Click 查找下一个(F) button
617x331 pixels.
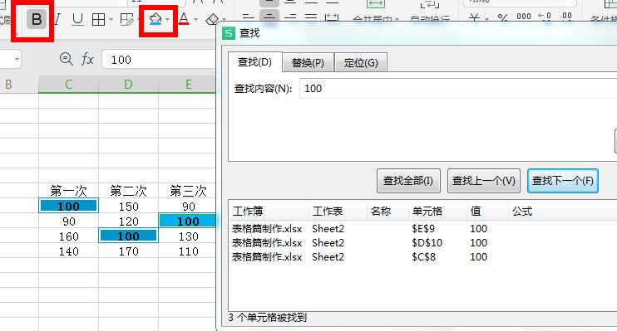tap(563, 181)
